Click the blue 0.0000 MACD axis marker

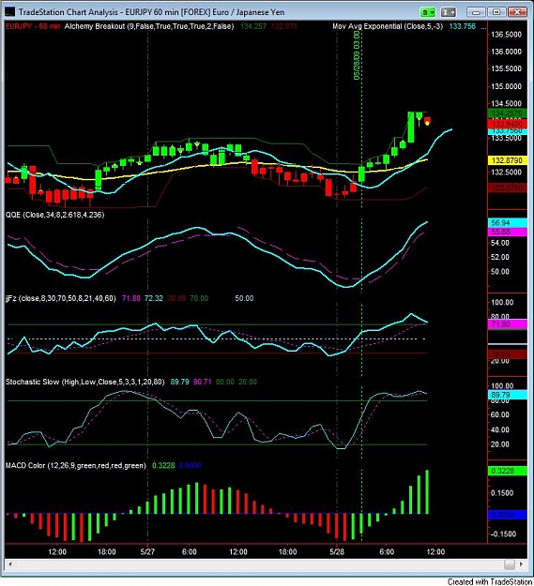point(508,515)
